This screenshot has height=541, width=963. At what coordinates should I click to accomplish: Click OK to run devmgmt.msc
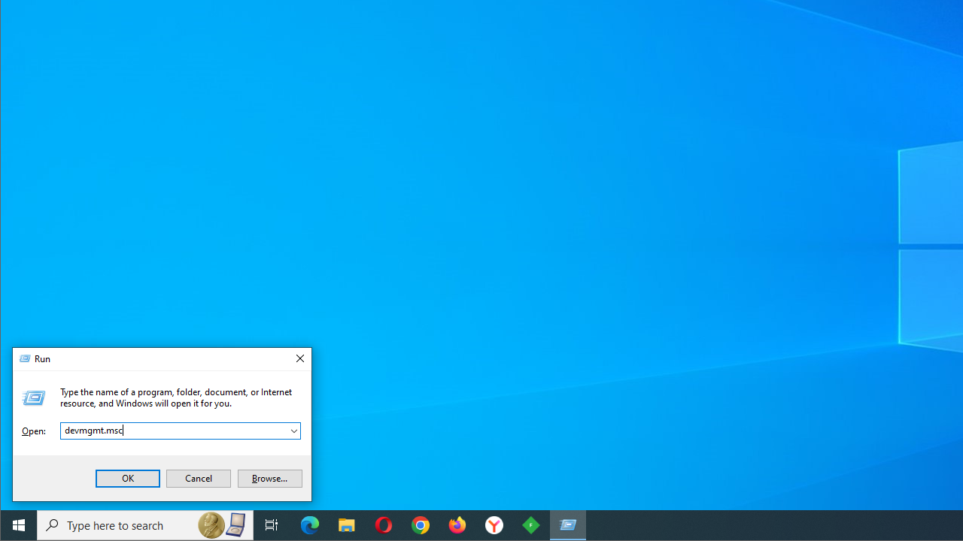pyautogui.click(x=128, y=479)
